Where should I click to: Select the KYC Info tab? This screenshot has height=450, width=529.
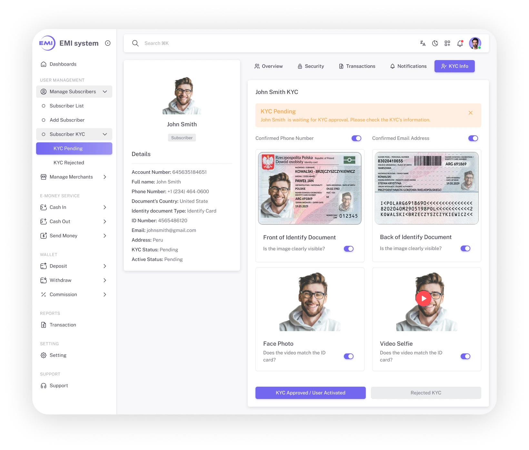(454, 66)
